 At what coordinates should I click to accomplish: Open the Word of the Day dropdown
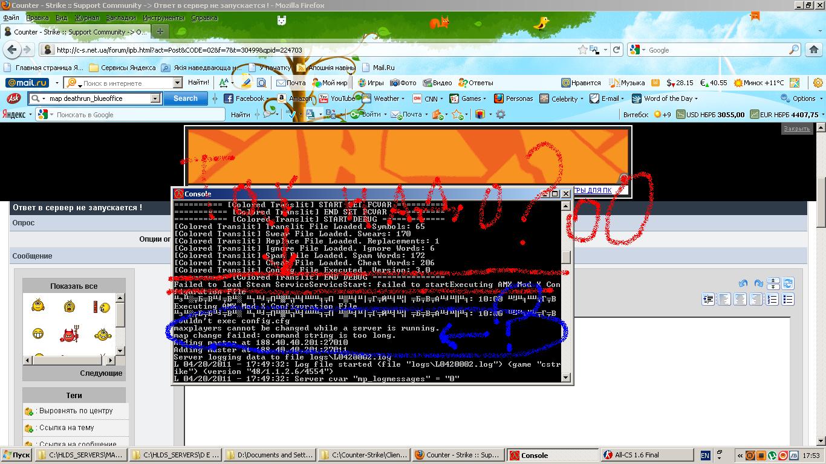[696, 98]
